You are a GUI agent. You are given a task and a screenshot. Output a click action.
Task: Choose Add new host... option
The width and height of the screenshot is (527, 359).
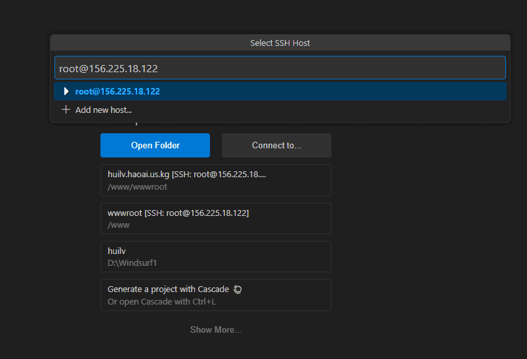(280, 110)
